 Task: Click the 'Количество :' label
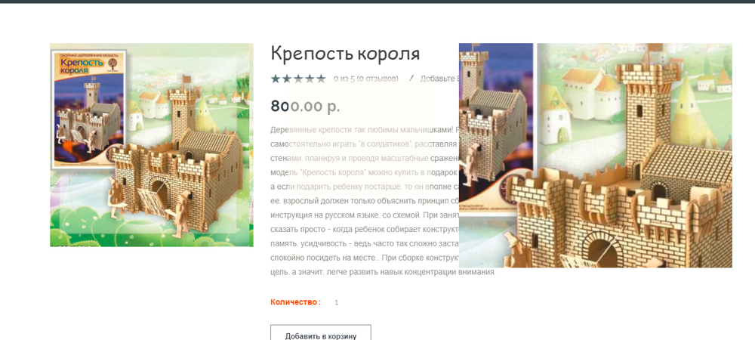click(x=295, y=302)
